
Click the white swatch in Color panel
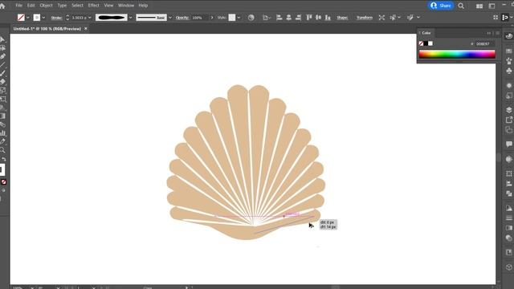pos(430,43)
